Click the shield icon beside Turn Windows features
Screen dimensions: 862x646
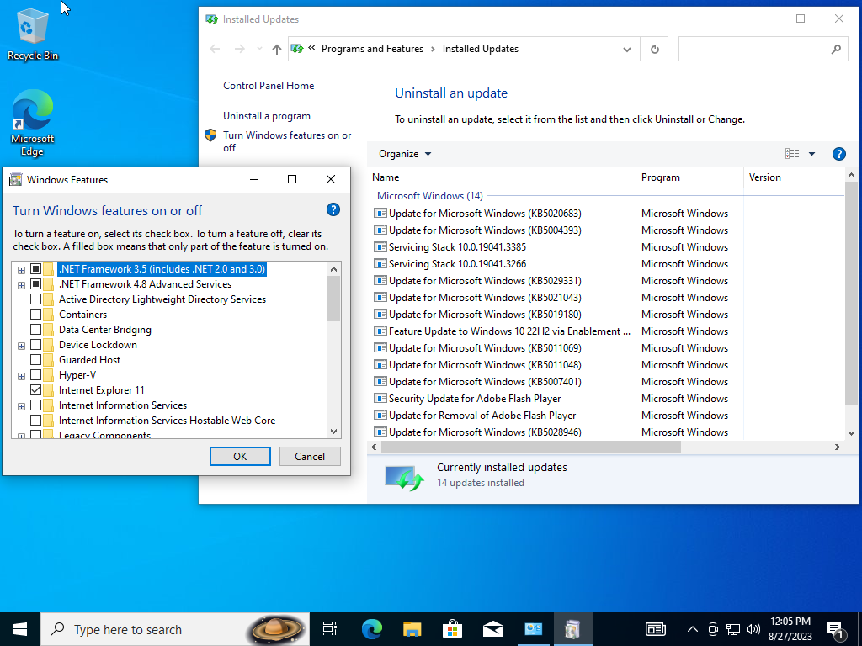pos(210,135)
